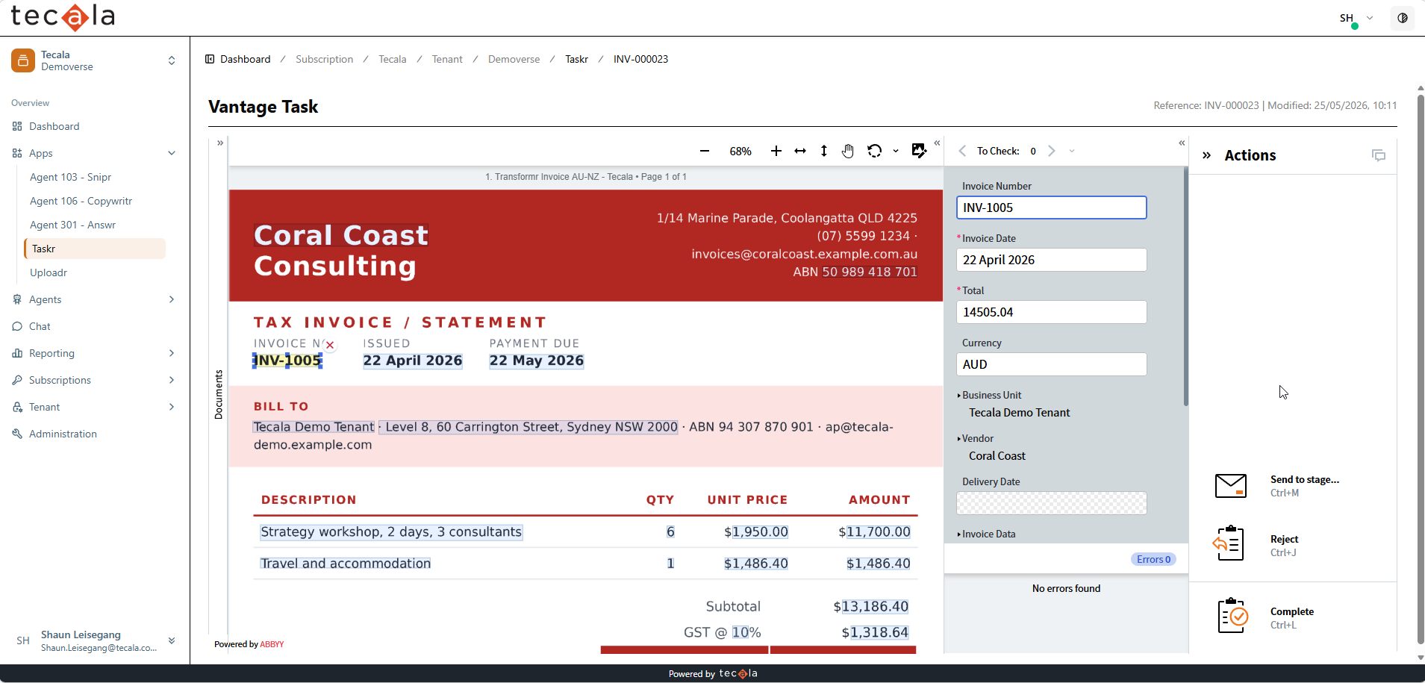Toggle the theme contrast button
Screen dimensions: 1425x683
point(1403,18)
